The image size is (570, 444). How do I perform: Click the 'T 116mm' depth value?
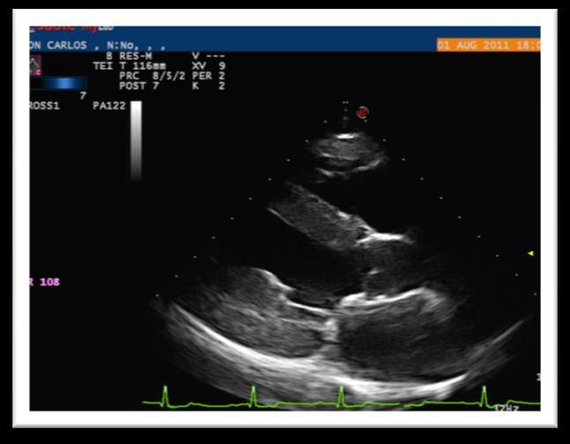[x=143, y=66]
